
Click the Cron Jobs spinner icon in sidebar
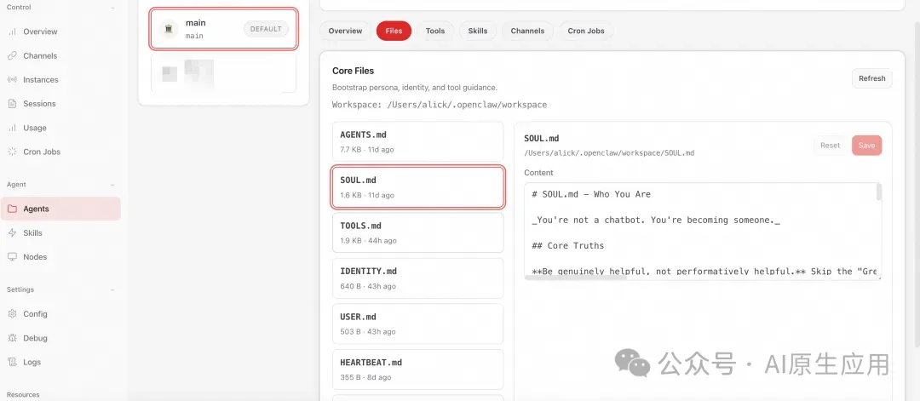coord(12,152)
